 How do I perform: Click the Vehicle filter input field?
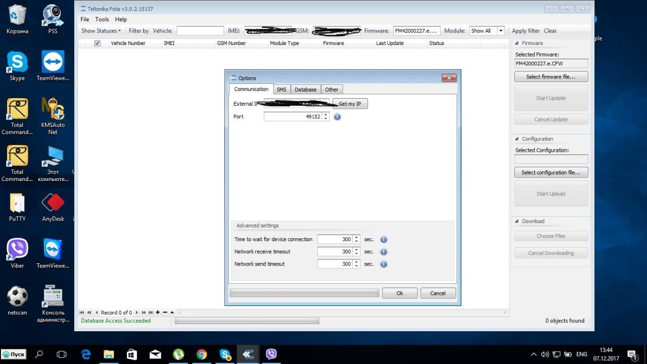pyautogui.click(x=200, y=31)
